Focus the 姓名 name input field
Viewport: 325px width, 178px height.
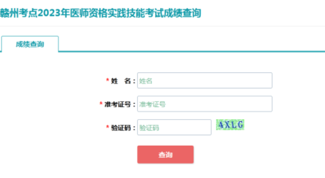click(x=205, y=80)
